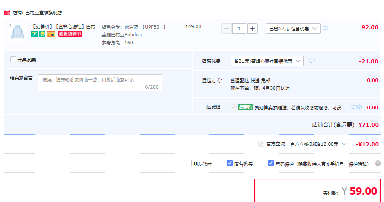This screenshot has width=384, height=202.
Task: Click the comment icon beside 组合优惠 dropdown
Action: [325, 29]
